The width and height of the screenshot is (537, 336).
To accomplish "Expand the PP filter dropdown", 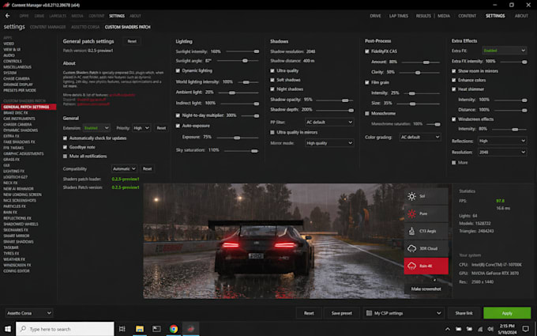I will point(329,122).
